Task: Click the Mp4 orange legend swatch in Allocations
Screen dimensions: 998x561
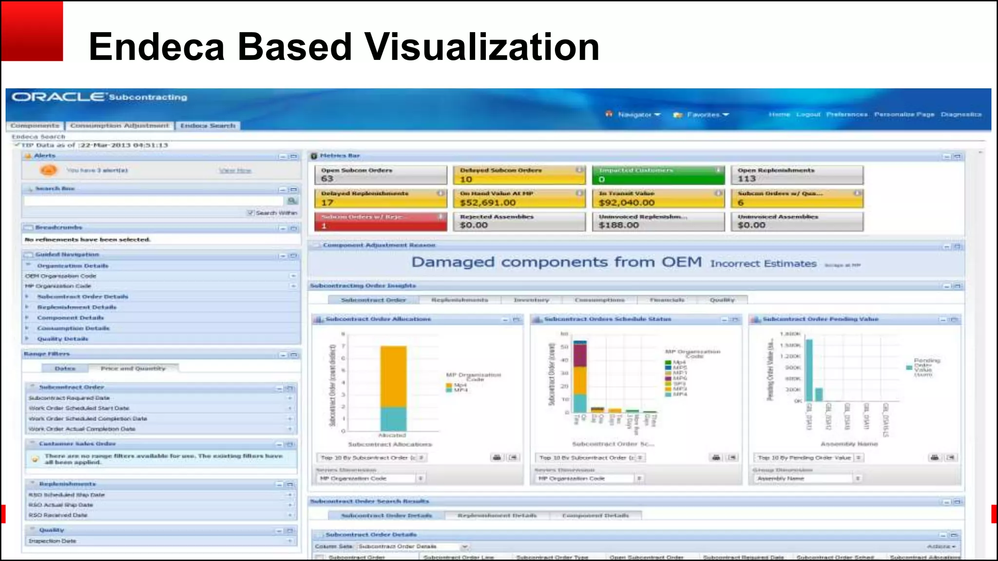Action: coord(449,385)
